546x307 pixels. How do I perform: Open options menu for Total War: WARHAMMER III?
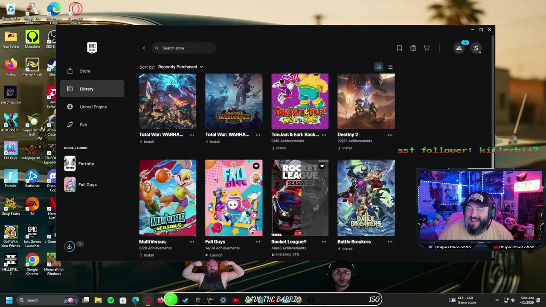pyautogui.click(x=258, y=135)
